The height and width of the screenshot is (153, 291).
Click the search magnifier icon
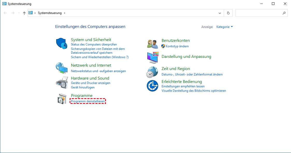click(284, 13)
